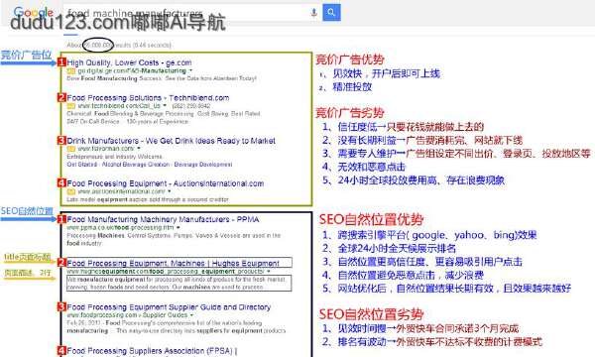595x357 pixels.
Task: Click the Ad badge under Drink Manufacturers result
Action: pos(71,149)
